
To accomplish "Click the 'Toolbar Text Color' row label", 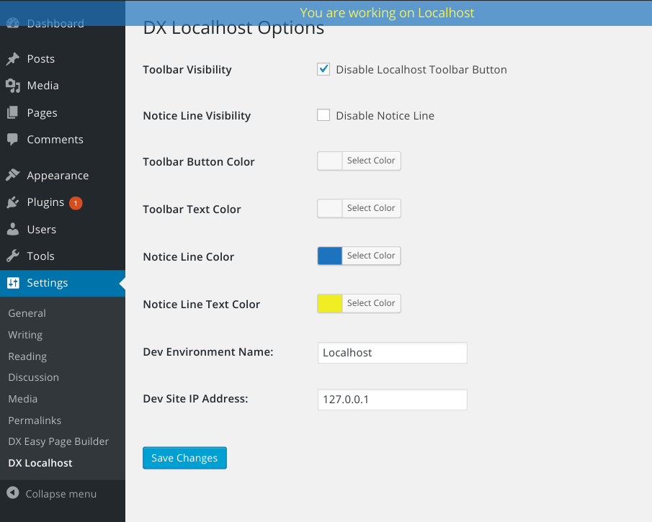I will pos(192,210).
